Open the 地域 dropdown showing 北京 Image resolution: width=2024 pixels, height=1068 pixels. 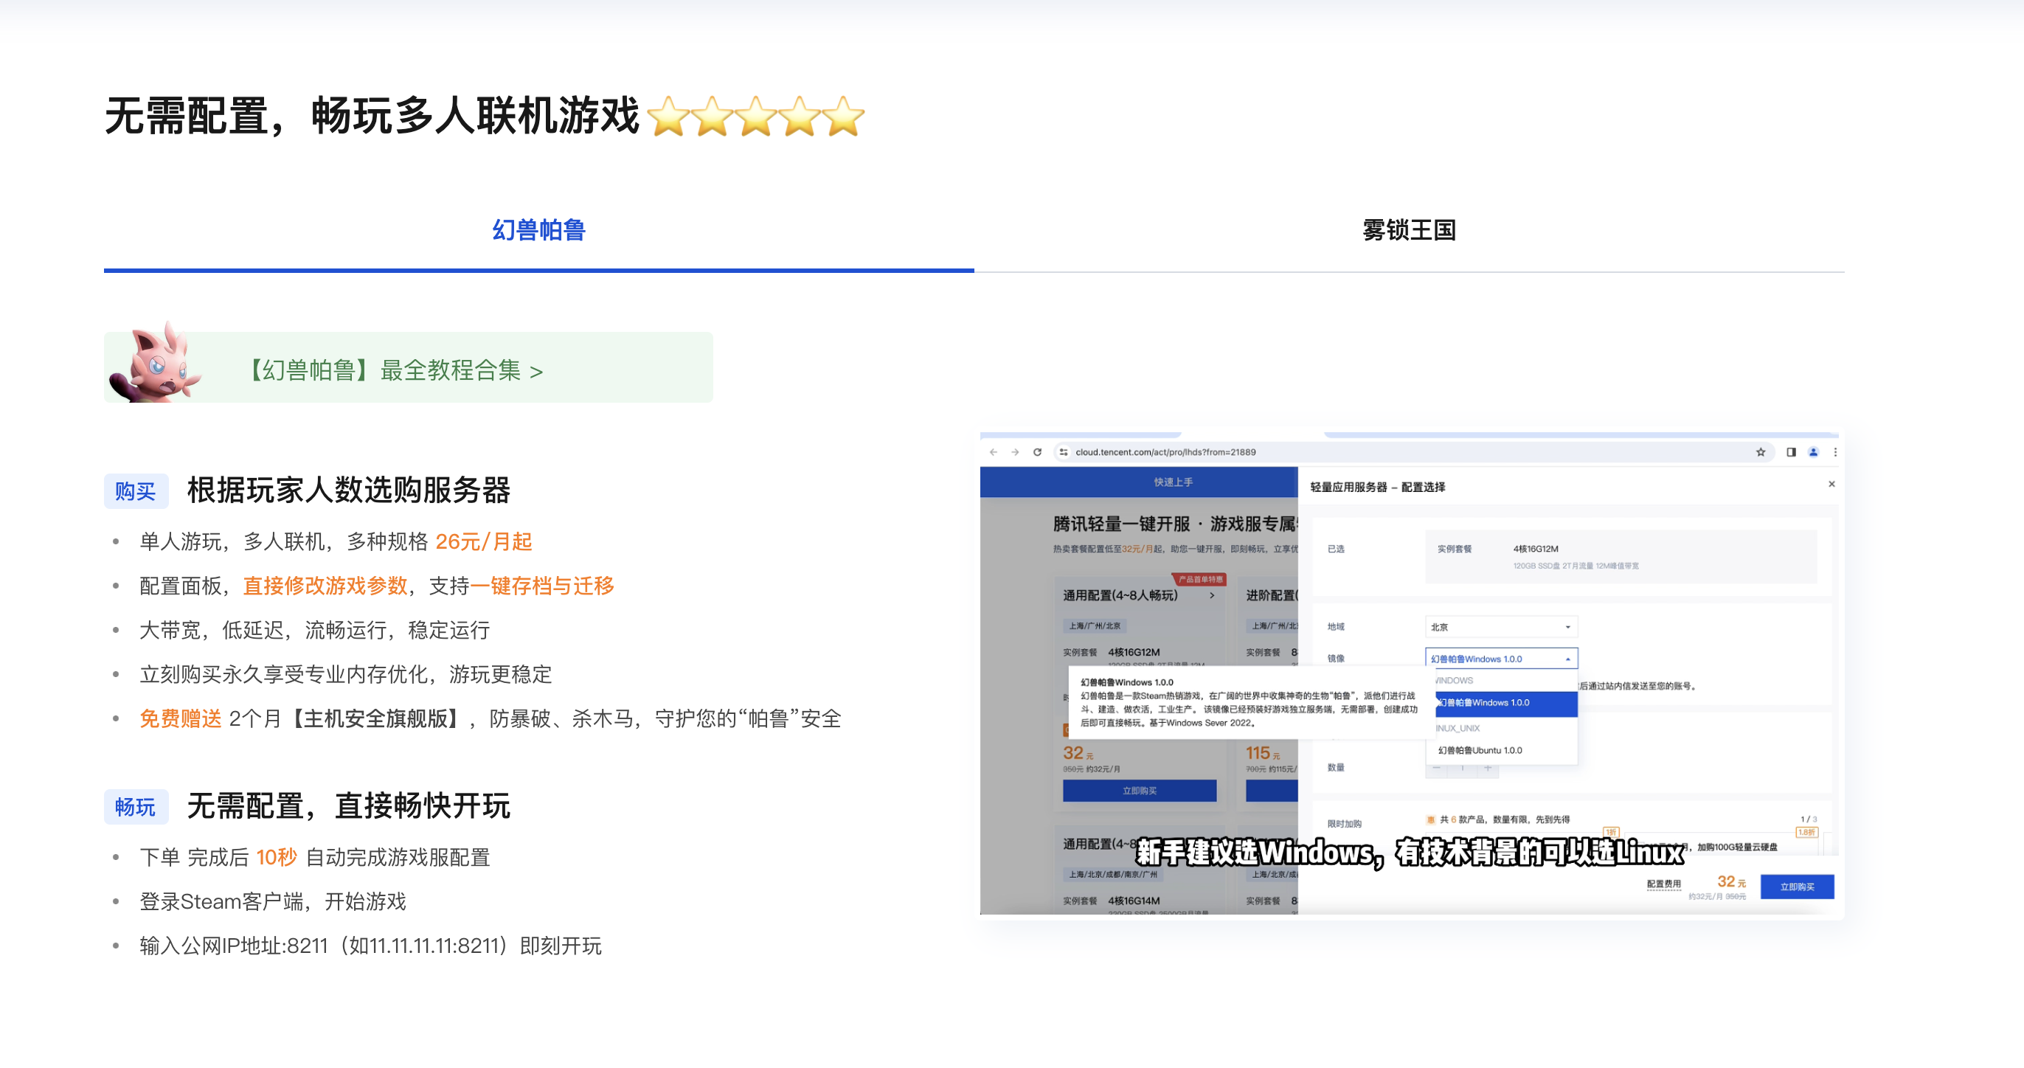tap(1501, 627)
